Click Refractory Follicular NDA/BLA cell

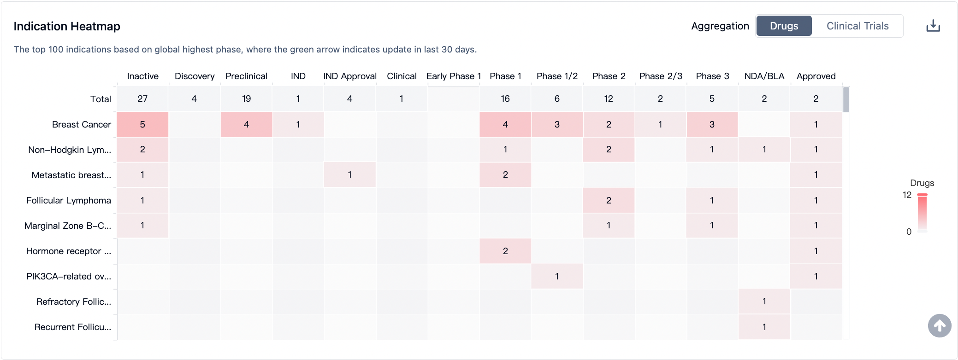click(764, 302)
